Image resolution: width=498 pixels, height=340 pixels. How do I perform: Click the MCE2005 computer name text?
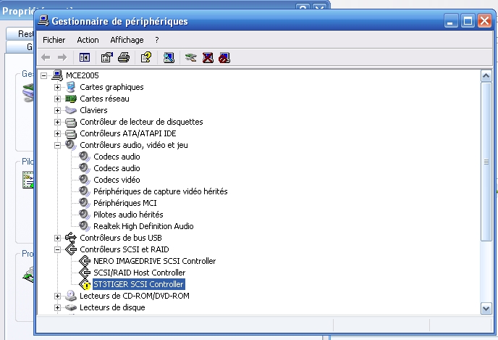click(83, 75)
